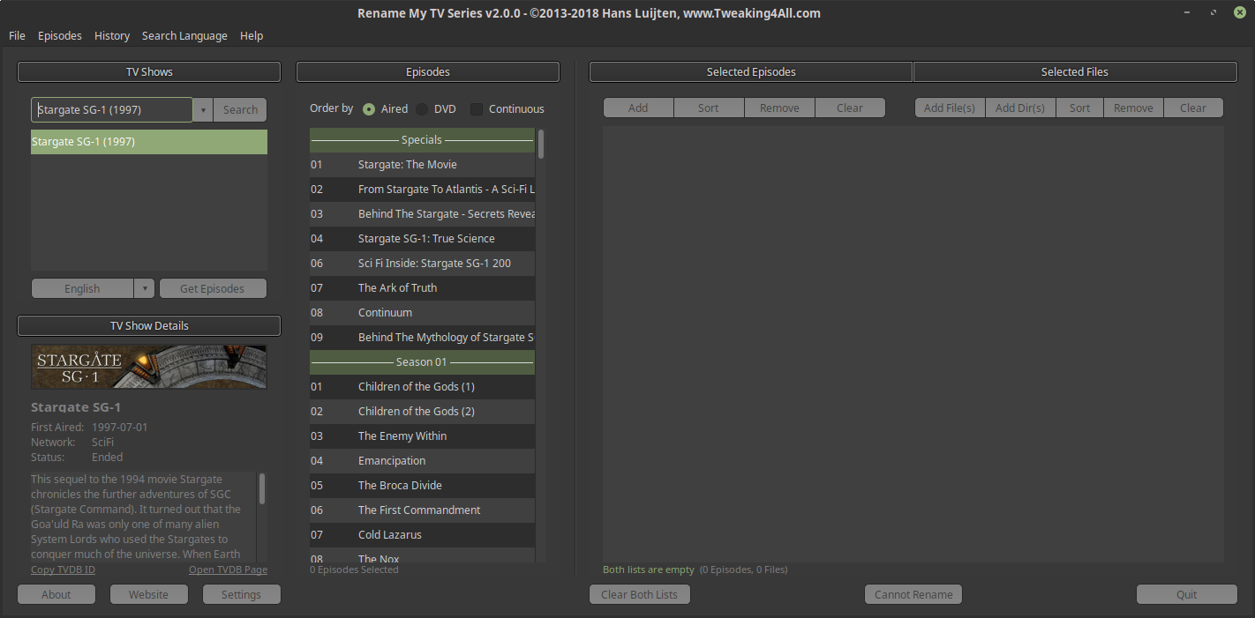Focus the TV show search text field
Viewport: 1255px width, 618px height.
click(112, 109)
